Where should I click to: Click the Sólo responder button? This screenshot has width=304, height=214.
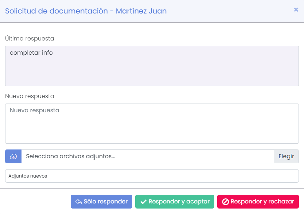101,201
